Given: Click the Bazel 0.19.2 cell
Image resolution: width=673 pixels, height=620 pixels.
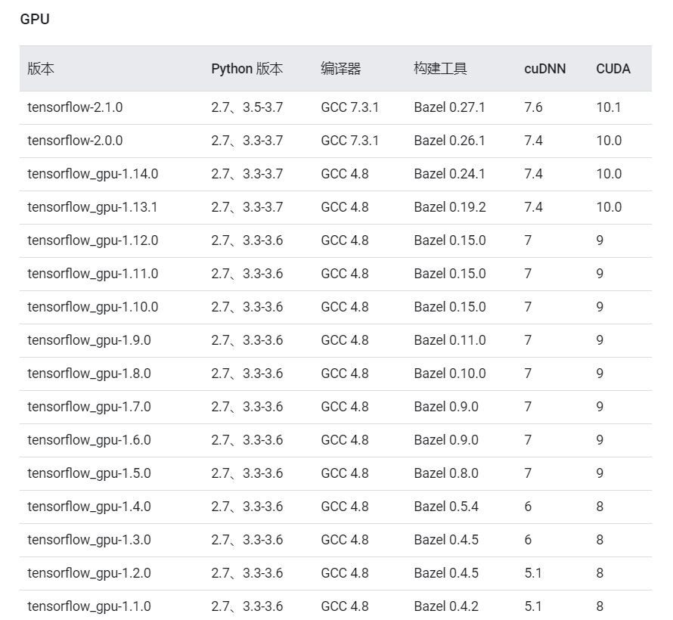Looking at the screenshot, I should tap(450, 207).
